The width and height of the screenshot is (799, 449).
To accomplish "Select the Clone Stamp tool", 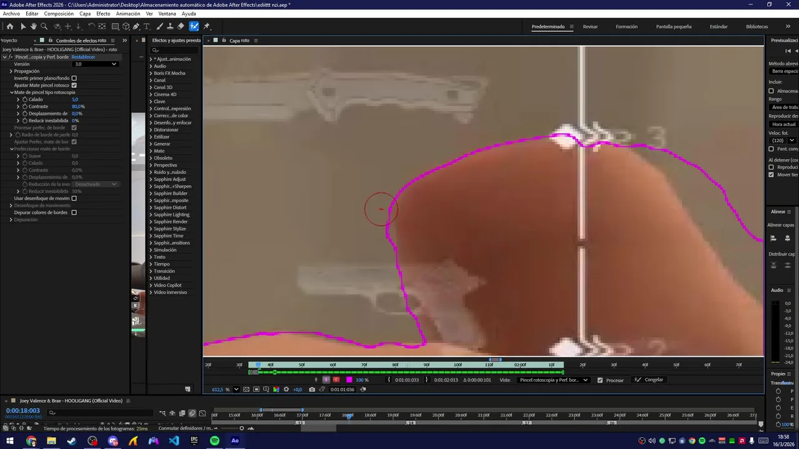I will click(170, 26).
